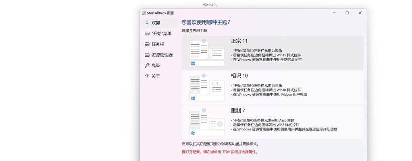412x161 pixels.
Task: Open the 高级 advanced tab
Action: point(160,66)
